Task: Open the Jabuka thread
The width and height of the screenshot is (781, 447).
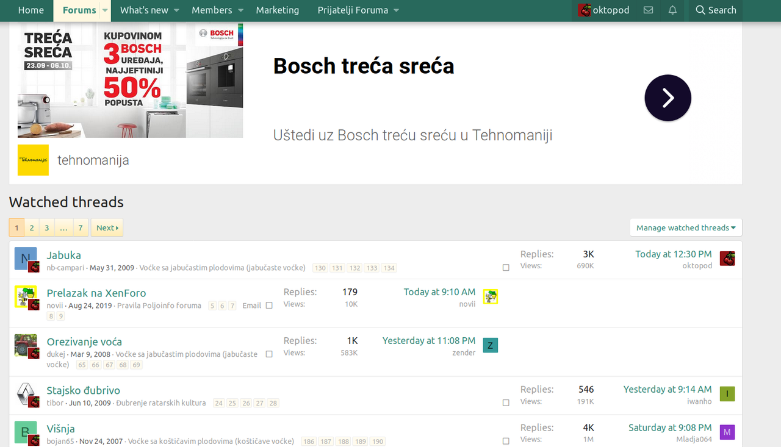Action: pyautogui.click(x=63, y=255)
